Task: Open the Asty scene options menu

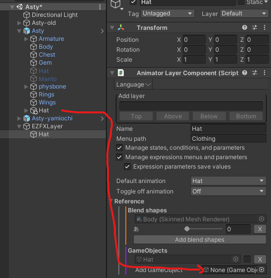Action: (x=100, y=7)
